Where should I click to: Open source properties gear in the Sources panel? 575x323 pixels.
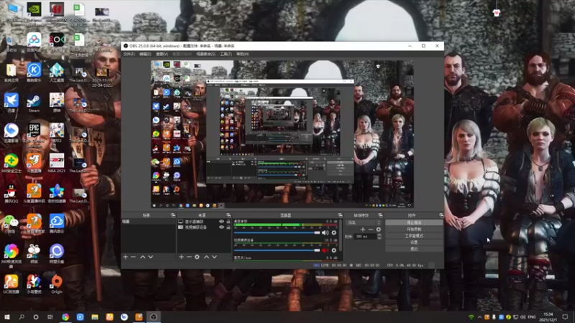point(197,257)
